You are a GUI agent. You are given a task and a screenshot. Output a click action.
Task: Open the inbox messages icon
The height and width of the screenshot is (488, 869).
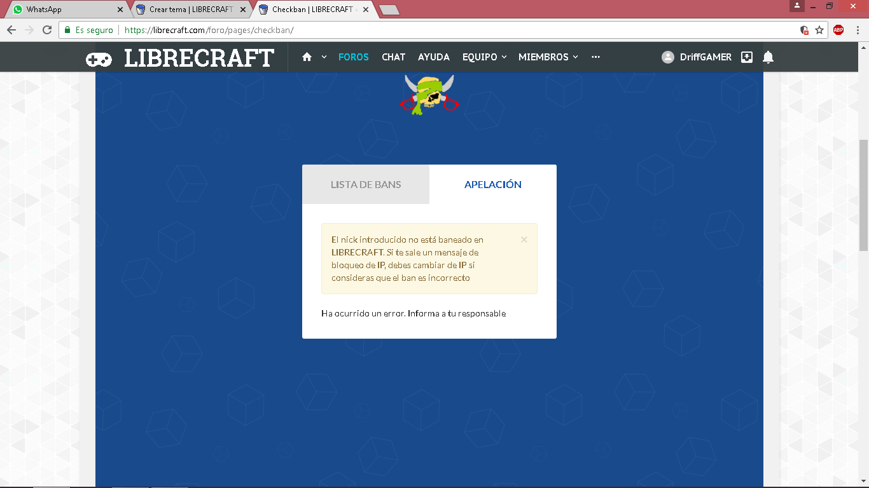point(747,57)
